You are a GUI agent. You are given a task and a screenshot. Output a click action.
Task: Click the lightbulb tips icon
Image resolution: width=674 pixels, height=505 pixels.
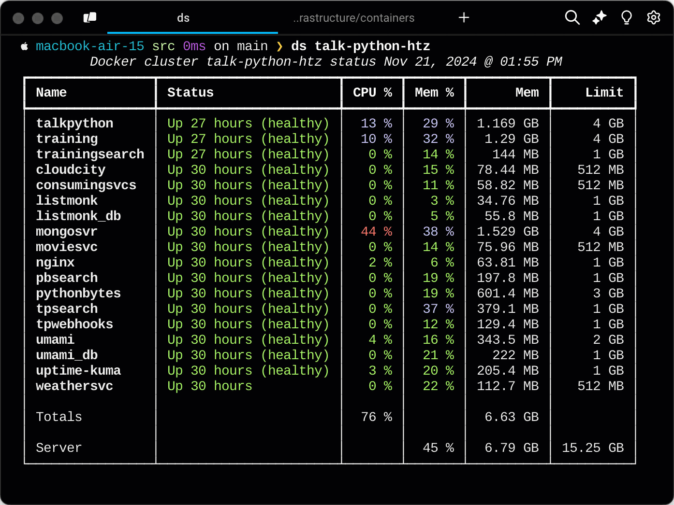click(626, 17)
